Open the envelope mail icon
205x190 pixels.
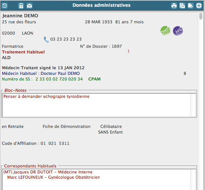pyautogui.click(x=30, y=6)
